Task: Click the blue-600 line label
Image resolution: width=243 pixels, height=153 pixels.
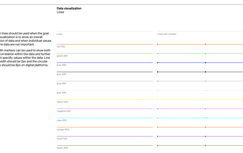Action: 61,65
